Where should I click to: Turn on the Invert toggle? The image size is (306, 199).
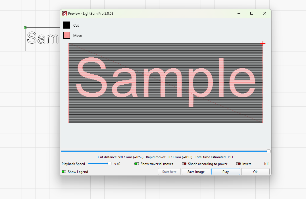click(238, 164)
